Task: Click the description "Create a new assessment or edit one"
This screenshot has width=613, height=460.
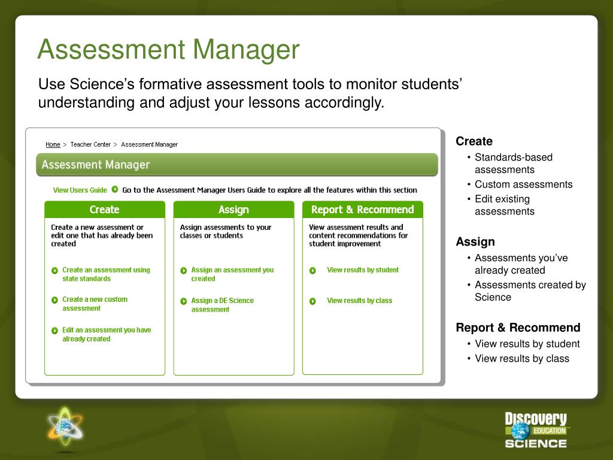Action: click(x=102, y=235)
